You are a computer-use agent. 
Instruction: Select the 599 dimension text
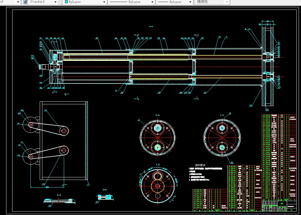47,187
